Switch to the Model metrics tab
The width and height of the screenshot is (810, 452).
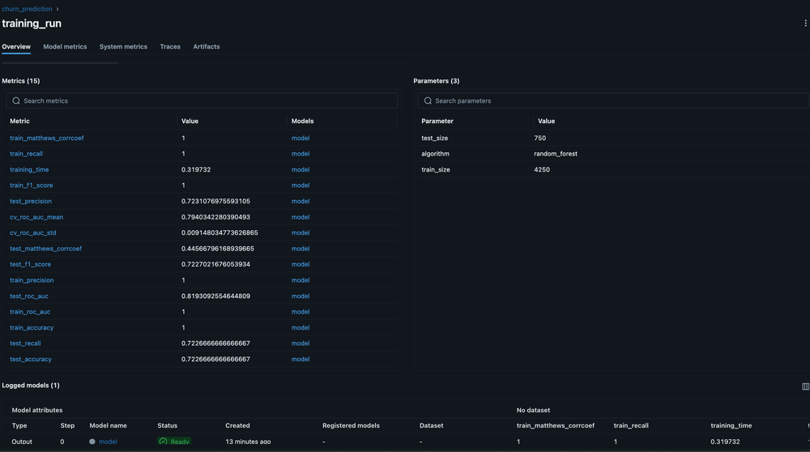pos(65,47)
